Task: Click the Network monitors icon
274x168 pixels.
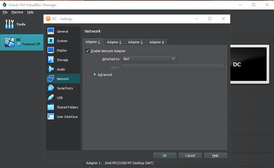Action: [51, 79]
